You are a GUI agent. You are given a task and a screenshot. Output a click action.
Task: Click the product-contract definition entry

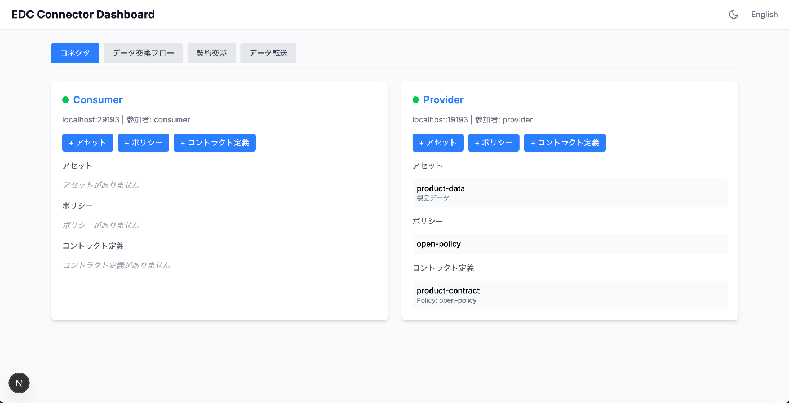point(569,294)
